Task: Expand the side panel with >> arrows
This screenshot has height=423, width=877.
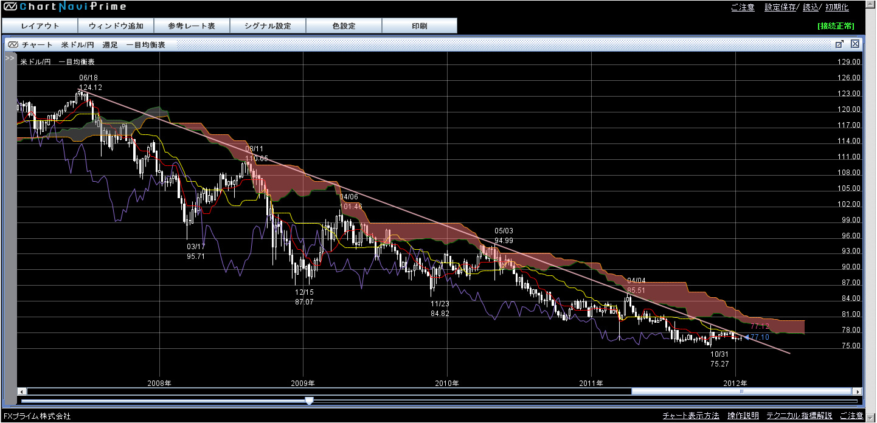Action: click(10, 58)
